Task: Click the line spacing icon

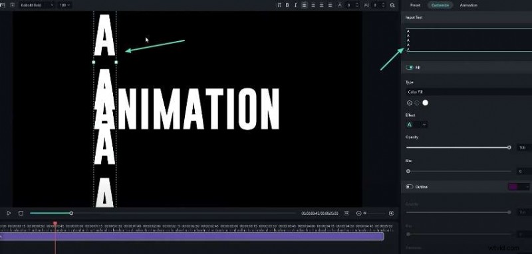Action: 366,5
